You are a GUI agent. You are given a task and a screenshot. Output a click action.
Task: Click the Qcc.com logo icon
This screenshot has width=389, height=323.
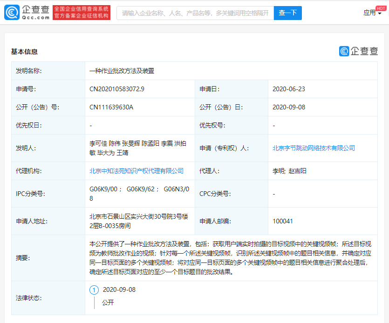pos(12,13)
